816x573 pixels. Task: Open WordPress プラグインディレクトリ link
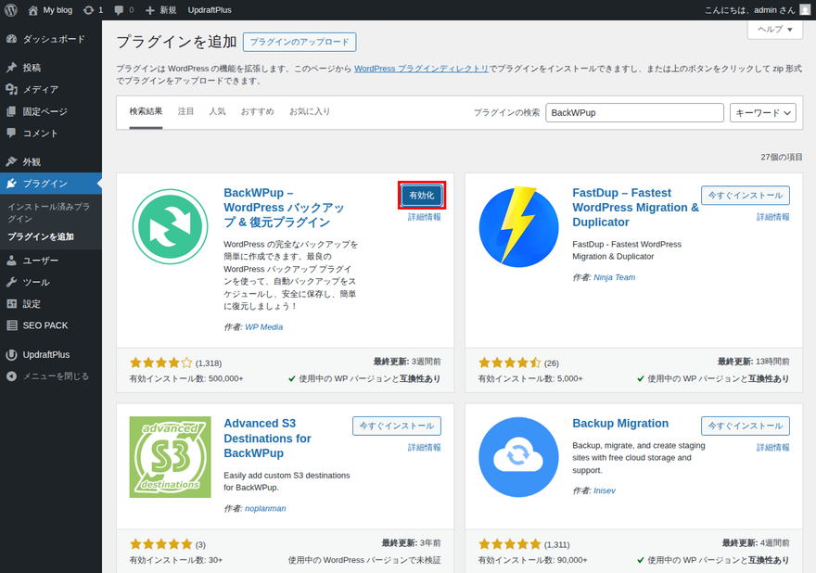point(421,69)
